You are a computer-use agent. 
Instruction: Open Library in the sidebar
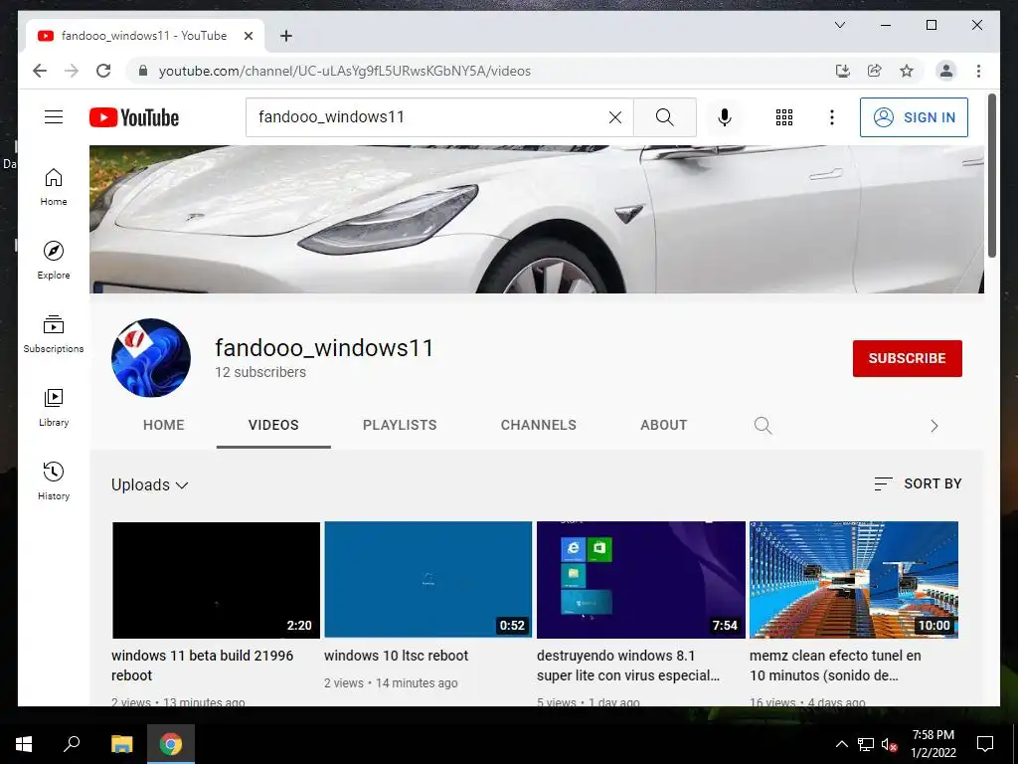[x=54, y=407]
